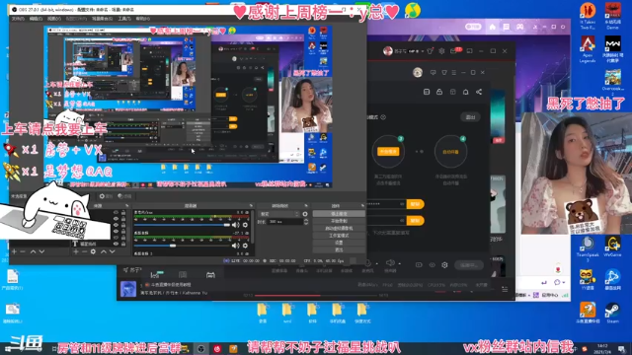Expand the speaker device arrow in Douyu toolbar
Image resolution: width=632 pixels, height=355 pixels.
pos(399,264)
